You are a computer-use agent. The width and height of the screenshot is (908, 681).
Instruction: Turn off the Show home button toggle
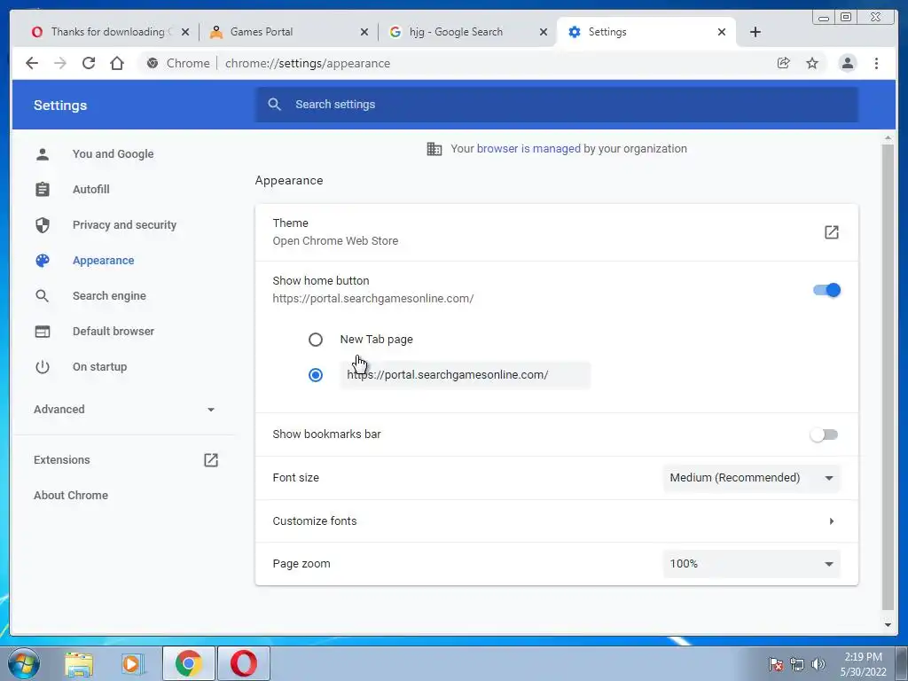click(x=826, y=290)
